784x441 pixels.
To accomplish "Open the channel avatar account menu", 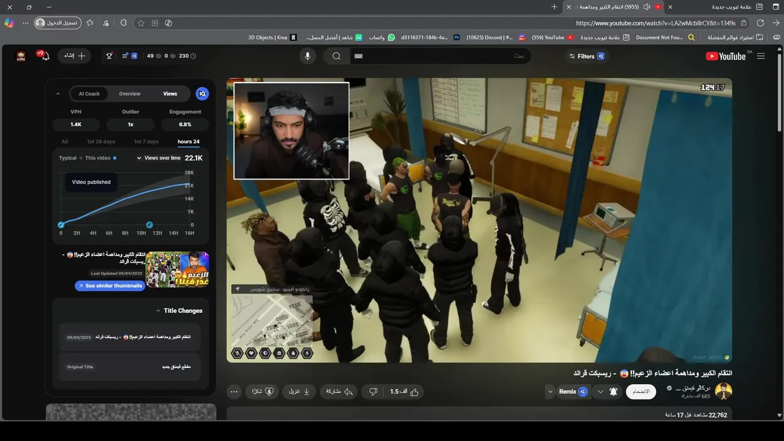I will tap(21, 56).
